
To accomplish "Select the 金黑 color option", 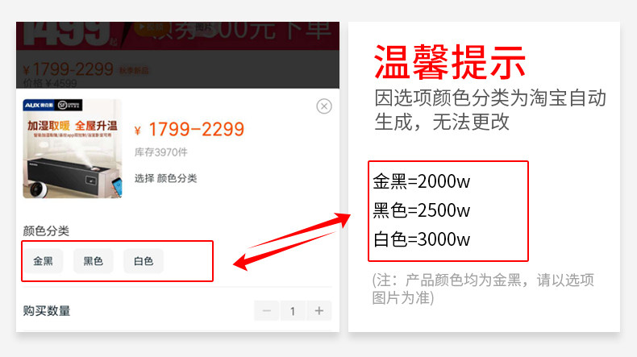I will (43, 261).
